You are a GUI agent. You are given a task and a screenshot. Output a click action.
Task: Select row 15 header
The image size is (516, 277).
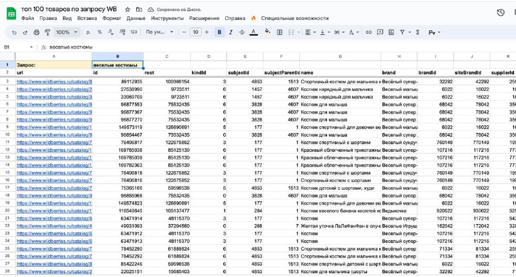pyautogui.click(x=7, y=172)
